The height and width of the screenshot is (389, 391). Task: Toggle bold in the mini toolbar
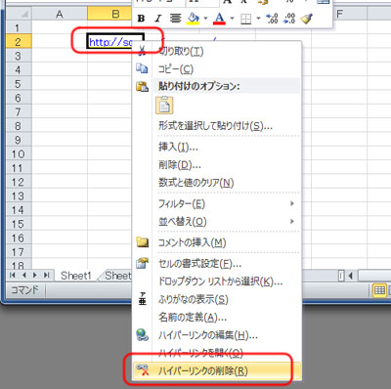141,19
